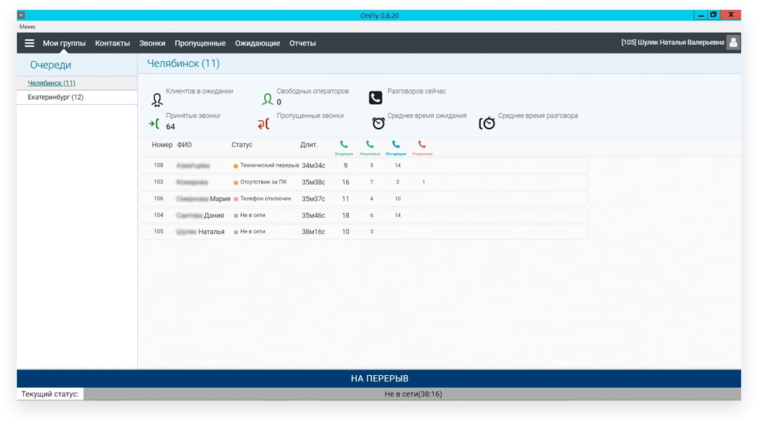758x425 pixels.
Task: Click the Текущий статус label
Action: 50,394
